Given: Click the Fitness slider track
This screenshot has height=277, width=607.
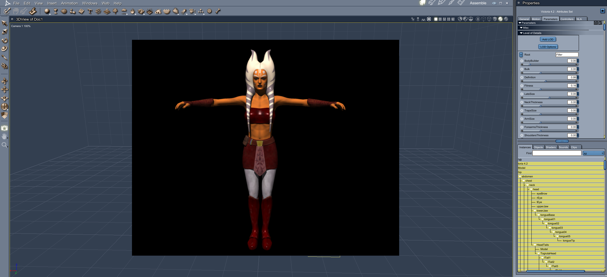Looking at the screenshot, I should [549, 89].
